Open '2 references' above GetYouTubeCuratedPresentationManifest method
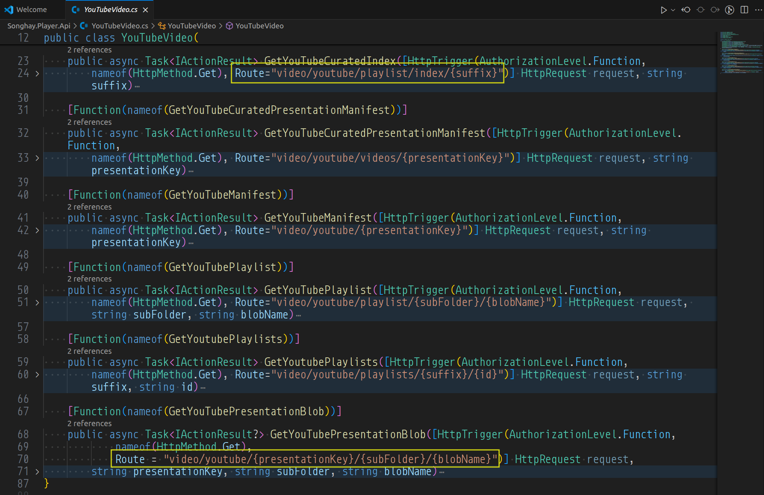The image size is (764, 495). tap(89, 122)
